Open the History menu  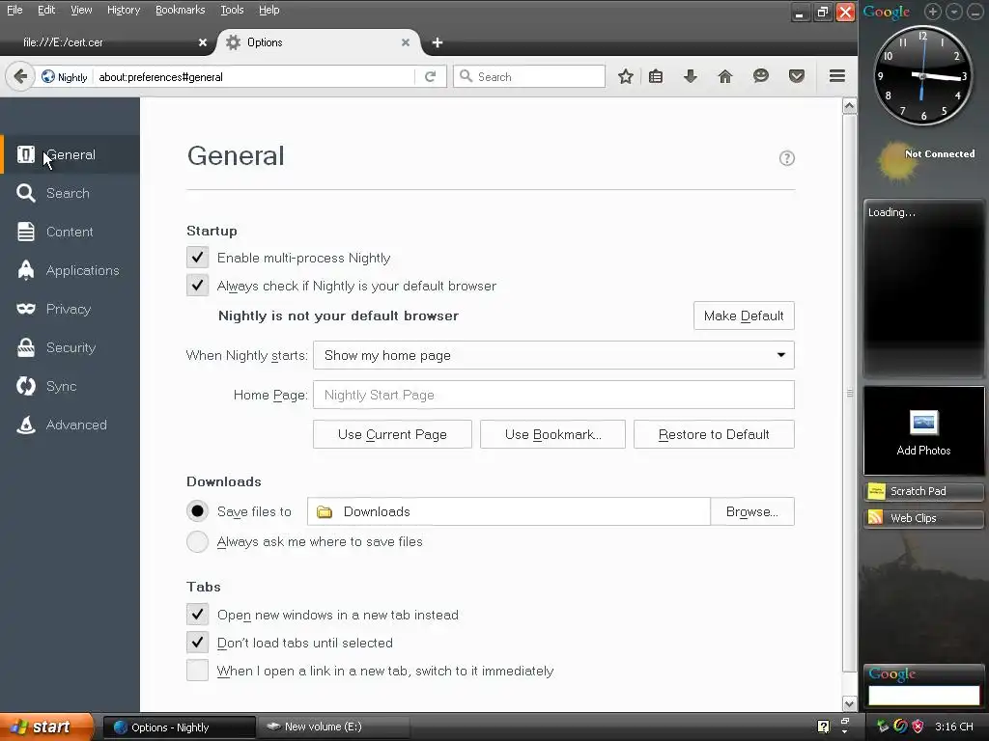pos(124,10)
